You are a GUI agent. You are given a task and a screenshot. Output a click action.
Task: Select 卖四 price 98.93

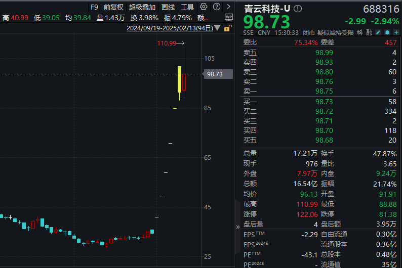click(324, 62)
